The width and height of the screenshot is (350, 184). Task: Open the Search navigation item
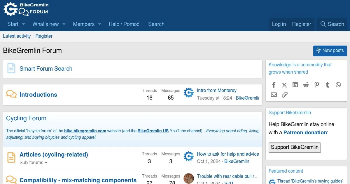(x=156, y=24)
